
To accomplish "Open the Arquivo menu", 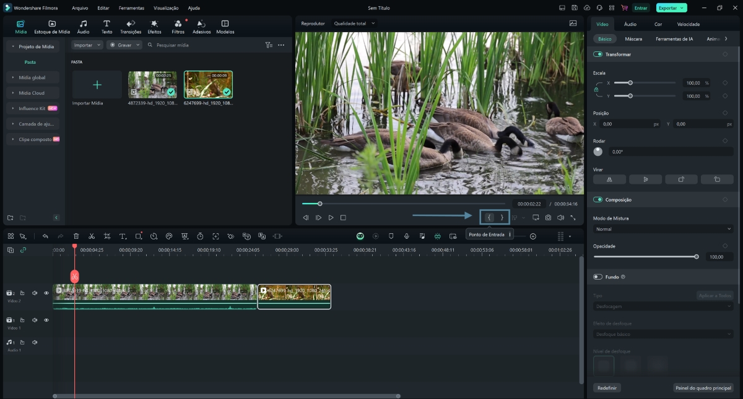I will 80,8.
